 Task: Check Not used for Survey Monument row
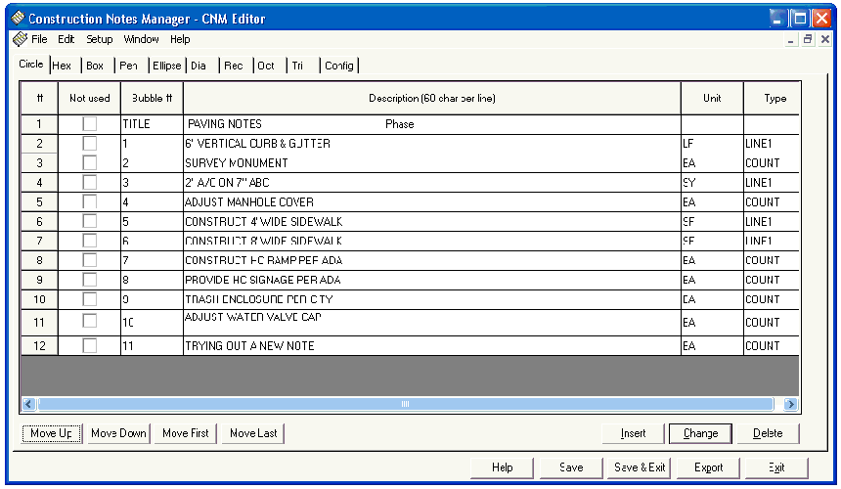tap(90, 163)
